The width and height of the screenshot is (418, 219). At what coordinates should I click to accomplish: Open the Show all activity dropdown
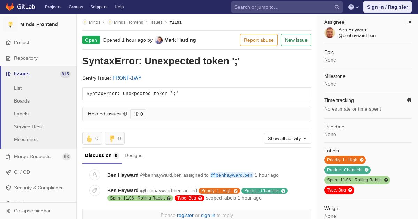click(288, 138)
